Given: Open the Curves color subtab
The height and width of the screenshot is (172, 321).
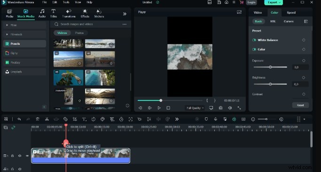Looking at the screenshot, I should pos(289,21).
